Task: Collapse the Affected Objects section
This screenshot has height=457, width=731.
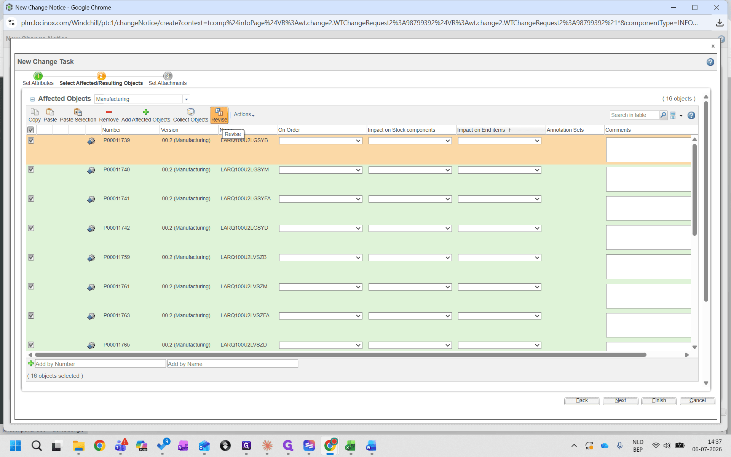Action: pos(32,99)
